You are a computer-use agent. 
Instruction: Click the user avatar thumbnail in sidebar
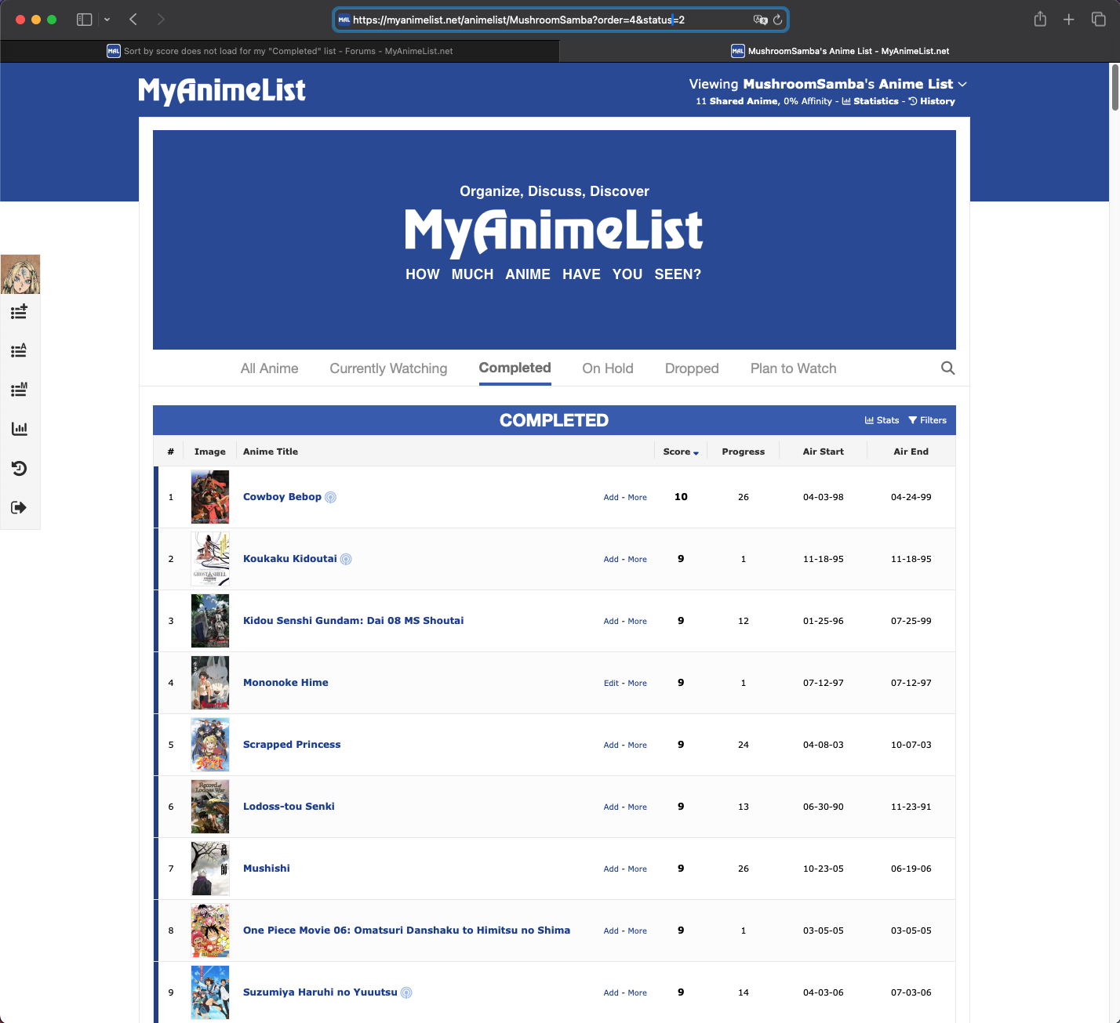20,274
